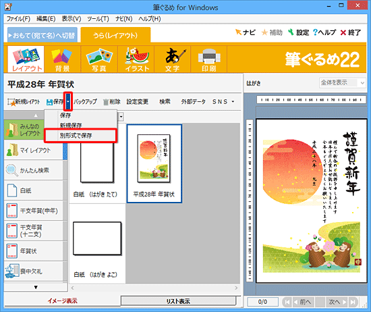Choose 保存 from the dropdown menu
371x312 pixels.
[x=81, y=115]
